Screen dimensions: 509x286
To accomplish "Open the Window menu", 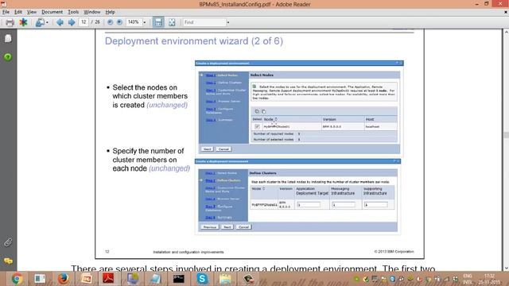I will click(92, 12).
